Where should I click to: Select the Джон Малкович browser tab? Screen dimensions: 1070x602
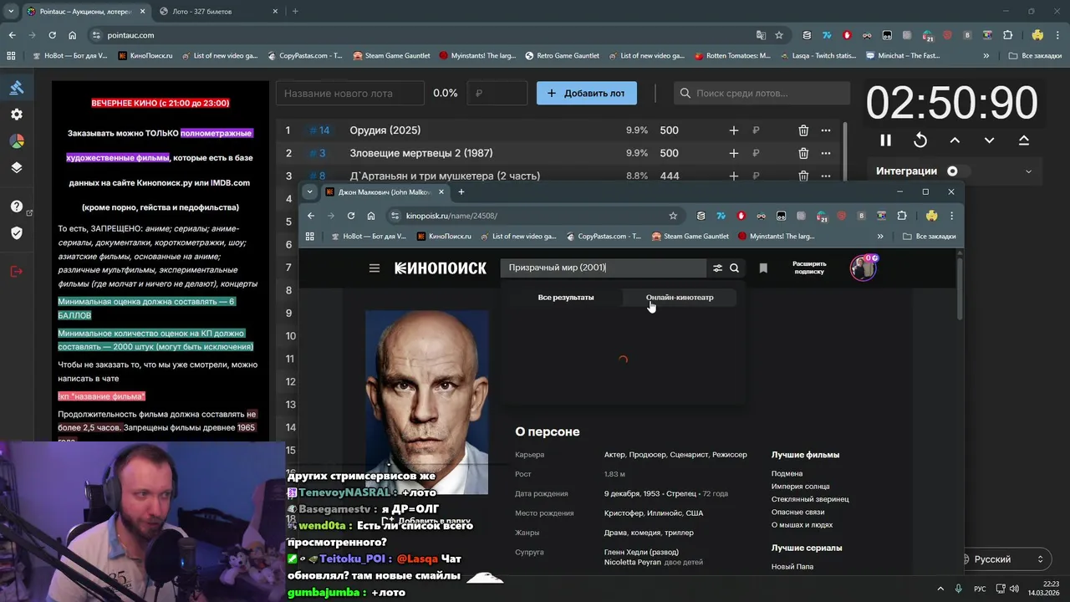pos(385,192)
